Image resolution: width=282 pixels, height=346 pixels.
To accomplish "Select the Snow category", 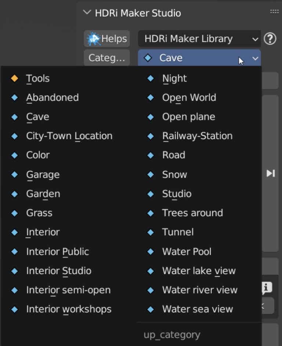I will tap(174, 174).
